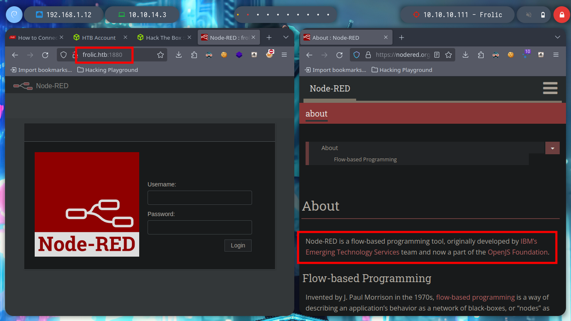Screen dimensions: 571x321
Task: Click the 'Node-RED' site title on nodered.org
Action: (330, 89)
